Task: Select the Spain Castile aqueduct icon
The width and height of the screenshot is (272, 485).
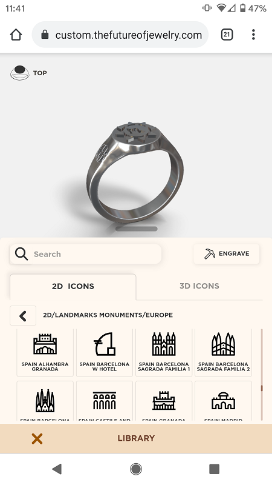Action: pyautogui.click(x=105, y=401)
